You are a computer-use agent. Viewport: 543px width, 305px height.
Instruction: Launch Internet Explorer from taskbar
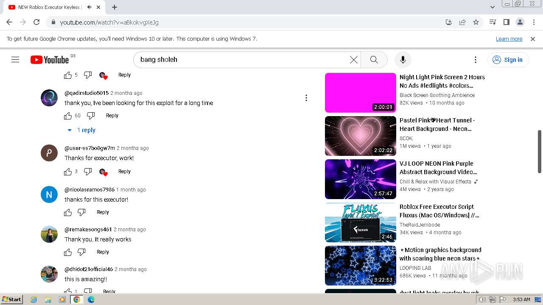(34, 299)
